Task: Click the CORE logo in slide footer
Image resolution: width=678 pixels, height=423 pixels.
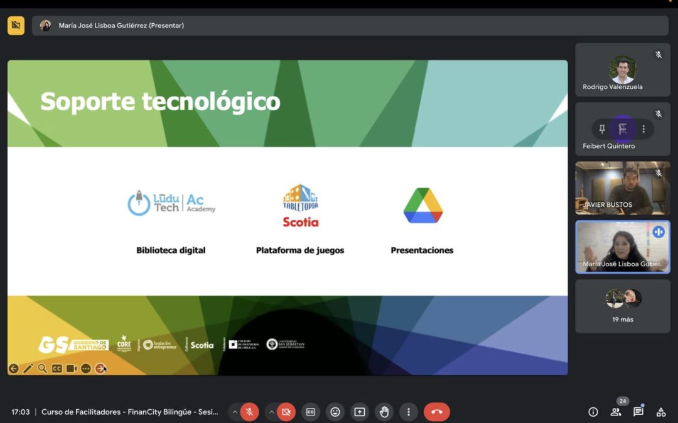Action: (x=124, y=344)
